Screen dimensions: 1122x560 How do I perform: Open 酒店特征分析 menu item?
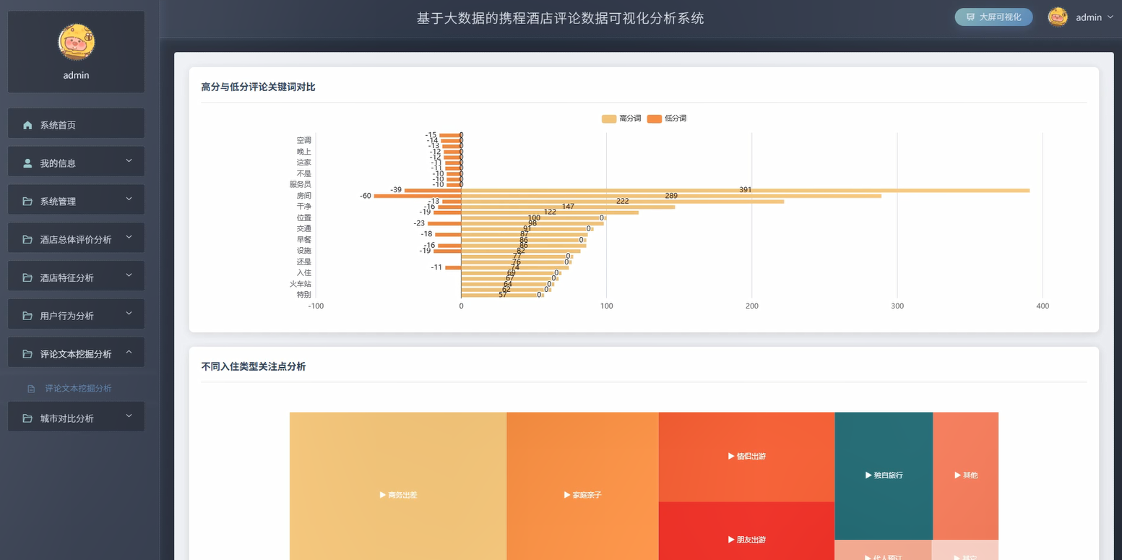coord(77,277)
